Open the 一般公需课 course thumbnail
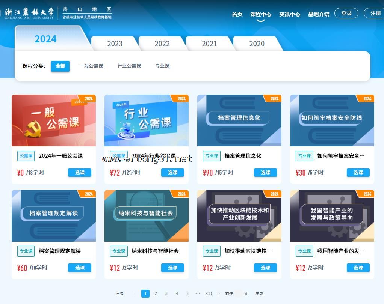This screenshot has width=384, height=304. (54, 120)
